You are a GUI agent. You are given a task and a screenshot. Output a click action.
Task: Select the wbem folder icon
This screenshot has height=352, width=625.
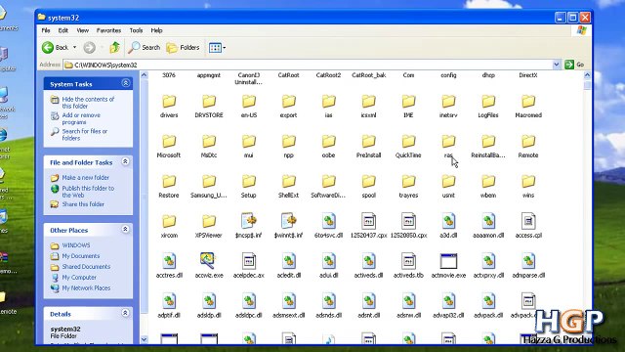[x=488, y=182]
